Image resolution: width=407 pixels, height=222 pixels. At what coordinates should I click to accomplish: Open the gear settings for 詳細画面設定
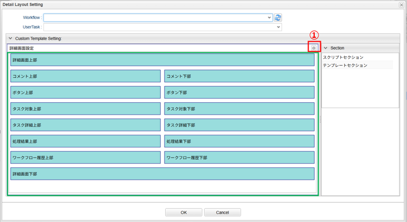coord(314,48)
